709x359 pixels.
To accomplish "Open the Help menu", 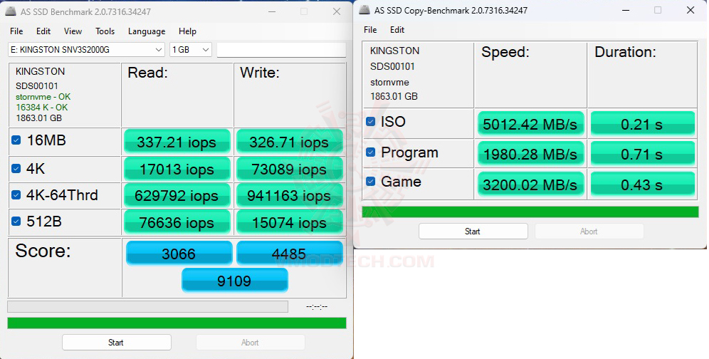I will coord(187,31).
